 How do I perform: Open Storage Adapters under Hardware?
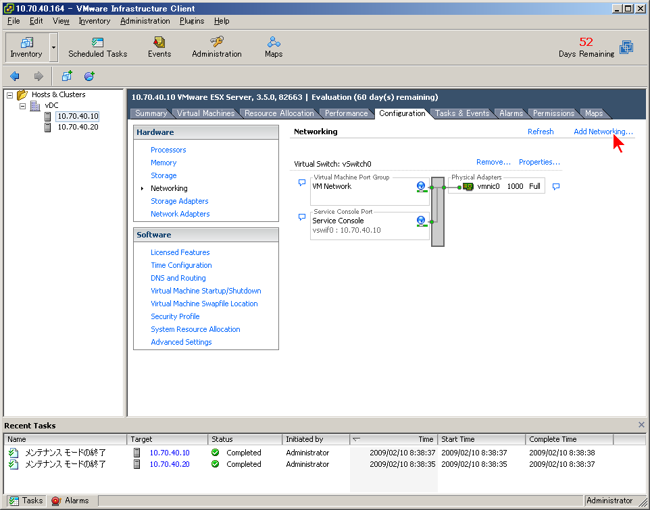point(180,201)
